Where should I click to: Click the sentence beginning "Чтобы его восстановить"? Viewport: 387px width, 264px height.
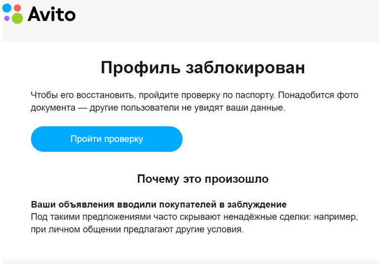tap(138, 95)
